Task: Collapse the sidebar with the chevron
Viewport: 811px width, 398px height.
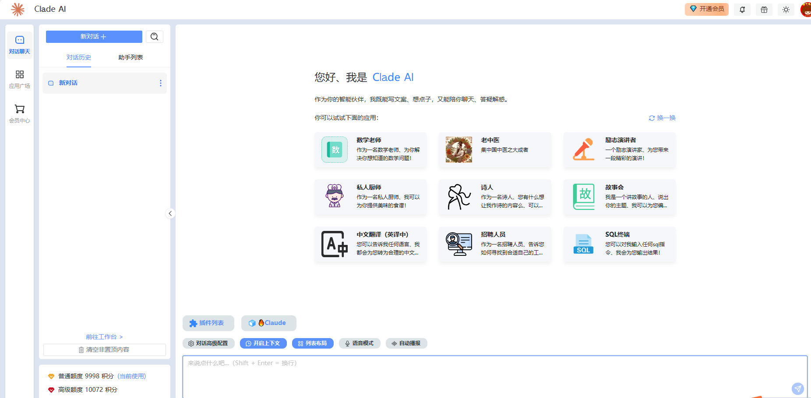Action: point(170,213)
